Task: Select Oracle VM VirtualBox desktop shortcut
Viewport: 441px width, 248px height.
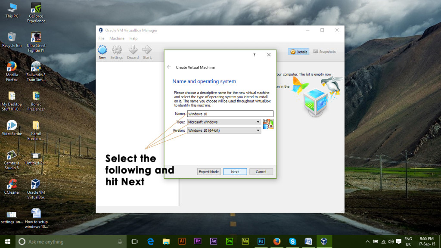Action: pos(36,189)
